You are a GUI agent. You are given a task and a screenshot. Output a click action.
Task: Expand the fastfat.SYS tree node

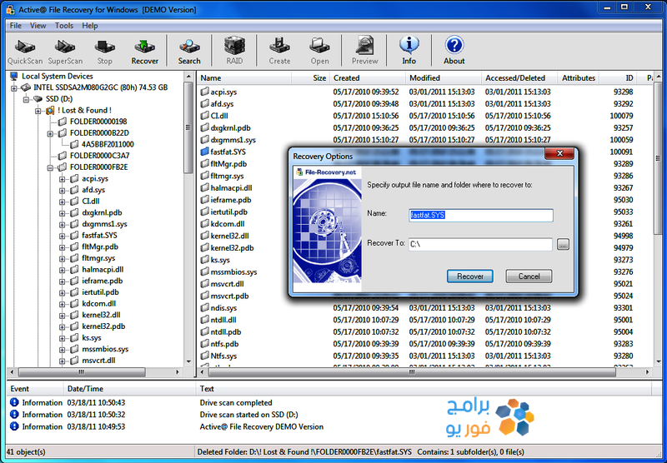(x=62, y=236)
